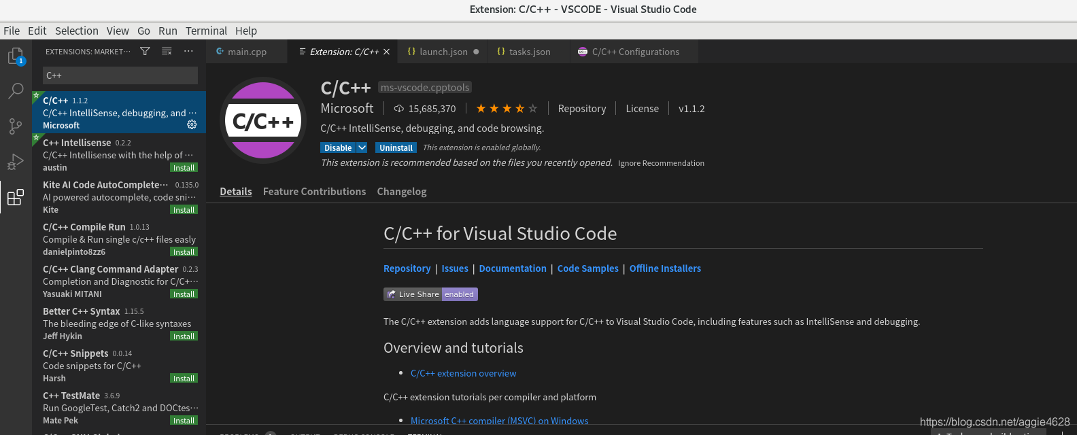Image resolution: width=1077 pixels, height=435 pixels.
Task: Expand the Disable button dropdown arrow
Action: pos(362,147)
